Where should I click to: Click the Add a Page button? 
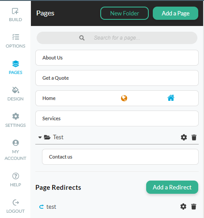click(175, 13)
